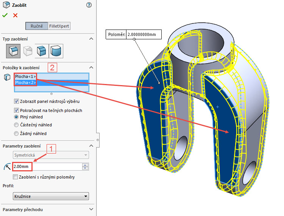The height and width of the screenshot is (216, 284).
Task: Cancel the fillet with red X
Action: (15, 16)
